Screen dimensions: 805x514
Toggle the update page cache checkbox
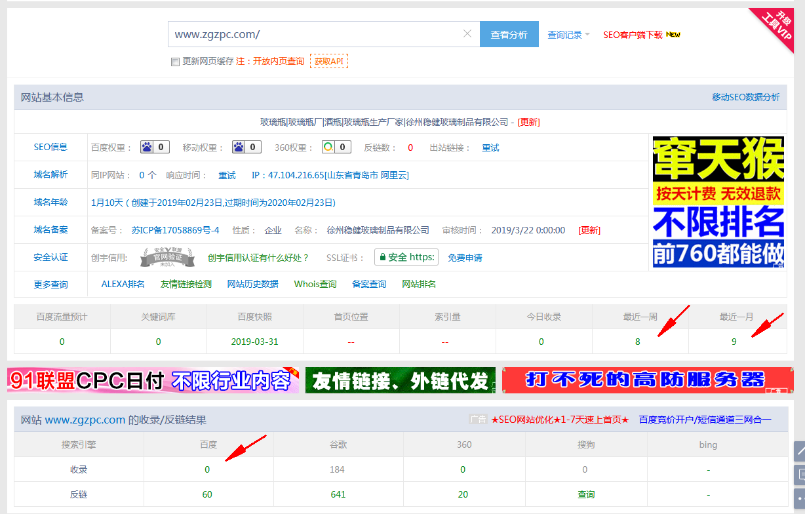(175, 62)
